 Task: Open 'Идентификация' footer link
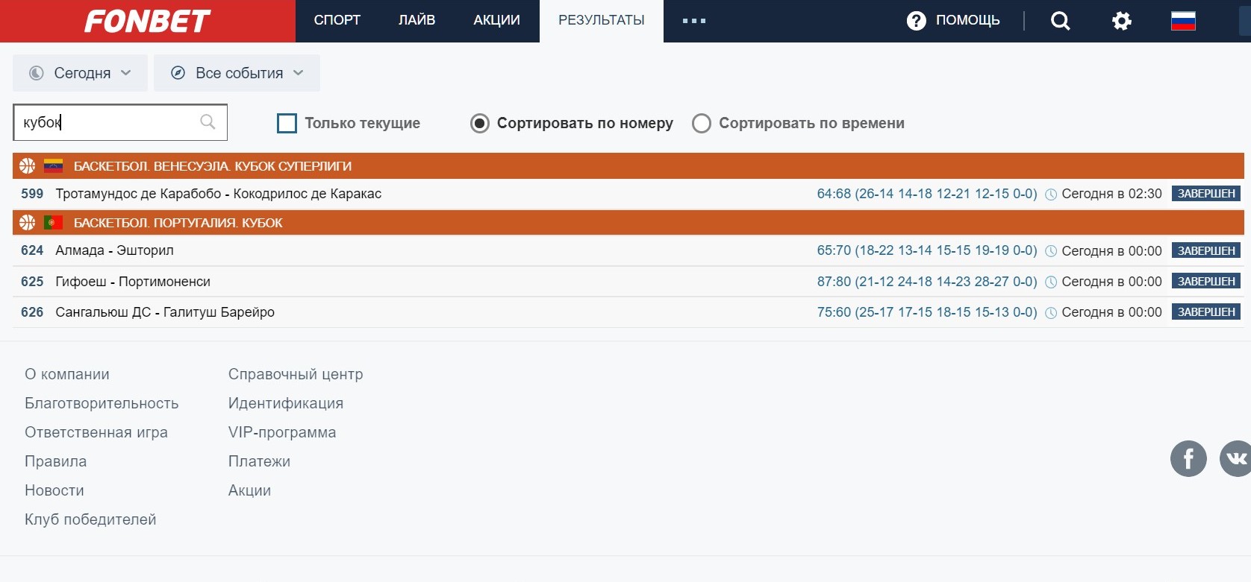pos(286,403)
